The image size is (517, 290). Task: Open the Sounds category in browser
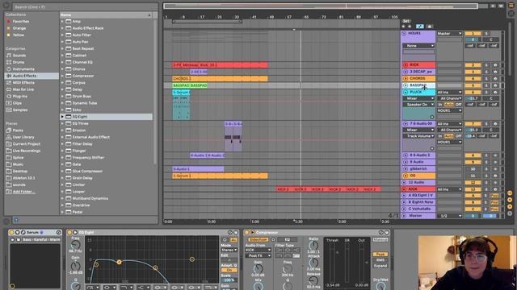pyautogui.click(x=19, y=56)
